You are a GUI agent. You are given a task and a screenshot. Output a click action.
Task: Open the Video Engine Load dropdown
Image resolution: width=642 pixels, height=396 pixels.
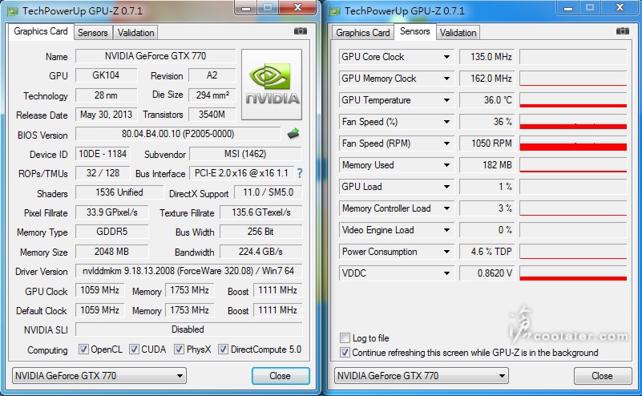(446, 230)
